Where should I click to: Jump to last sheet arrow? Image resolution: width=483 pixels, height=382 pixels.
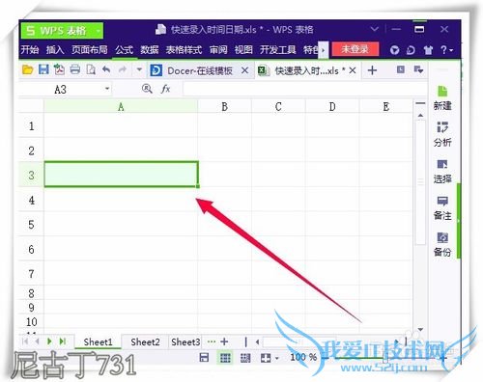click(x=63, y=341)
